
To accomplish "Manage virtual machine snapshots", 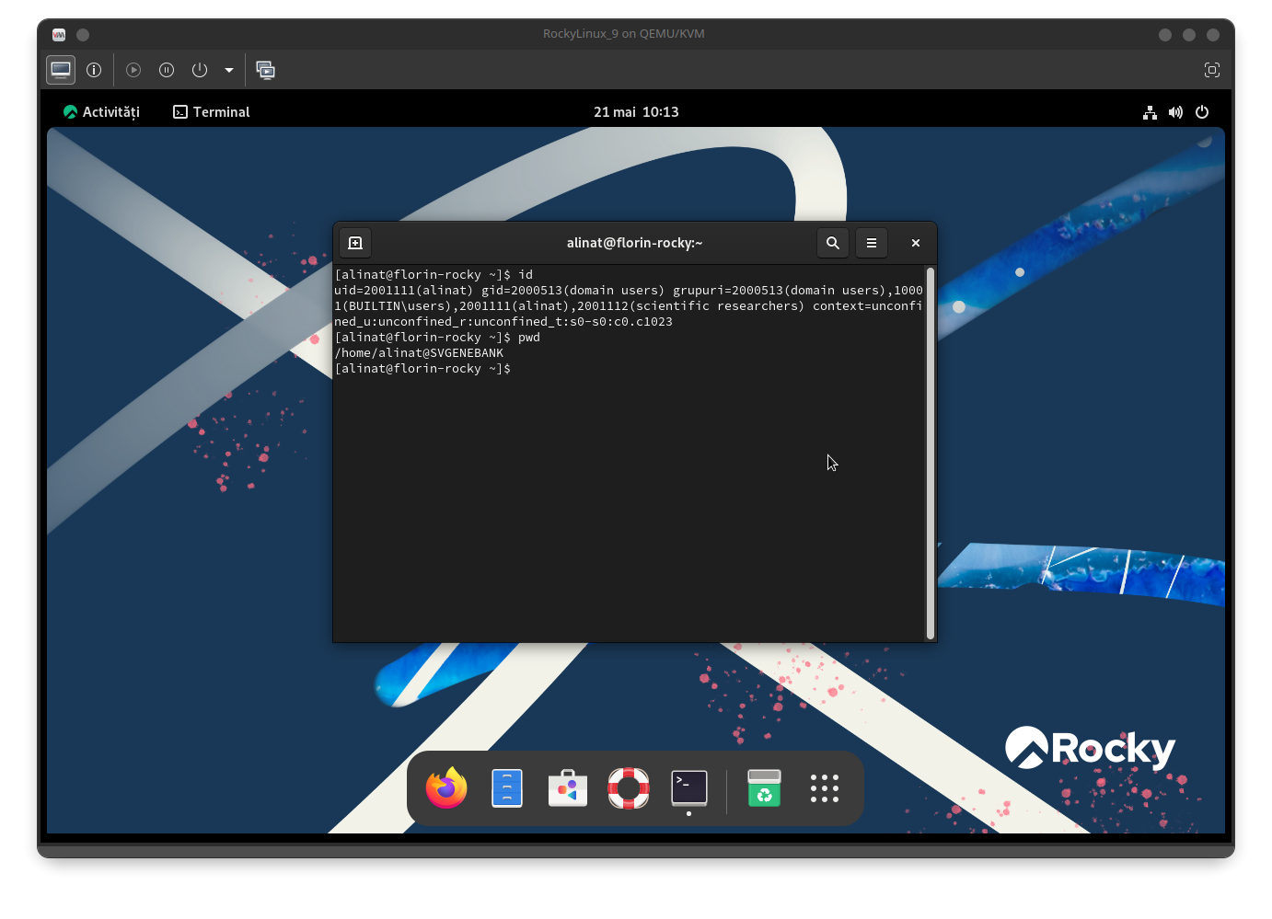I will (x=266, y=70).
